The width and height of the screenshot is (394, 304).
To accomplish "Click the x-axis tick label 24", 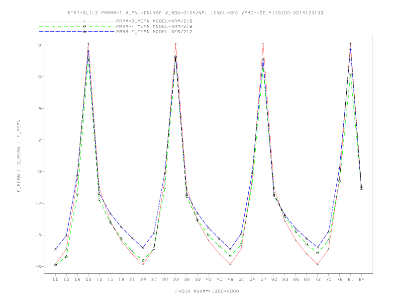I will click(143, 279).
